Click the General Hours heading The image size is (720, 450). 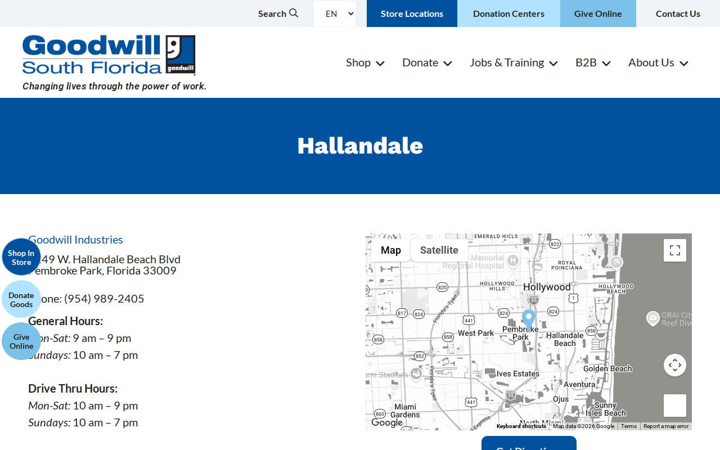pos(66,321)
